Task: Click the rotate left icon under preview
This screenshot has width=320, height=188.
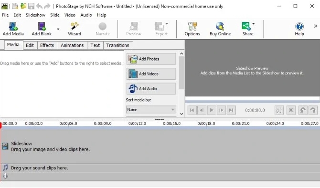Action: [x=303, y=110]
